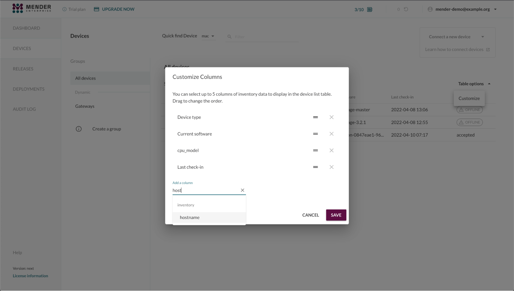Click the reorder handle next to Device type
514x291 pixels.
point(315,117)
